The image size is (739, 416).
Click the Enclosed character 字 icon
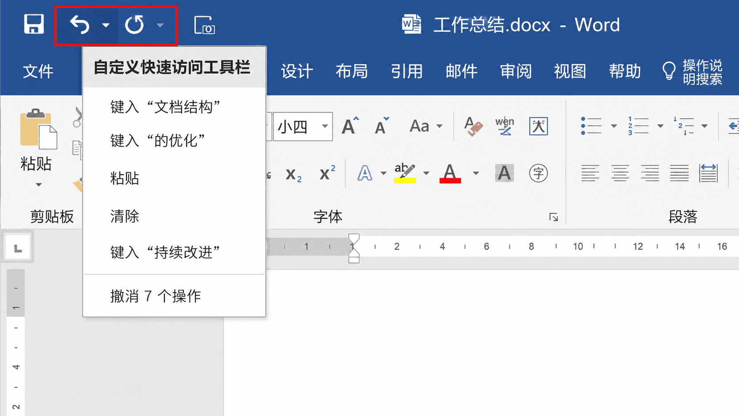[x=538, y=173]
